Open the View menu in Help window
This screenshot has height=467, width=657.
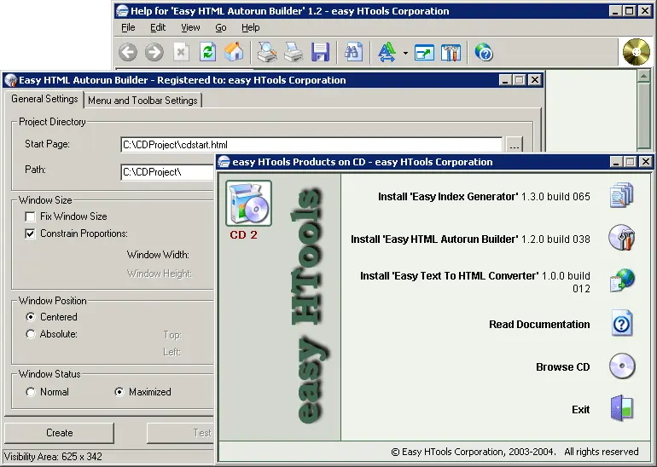coord(190,27)
